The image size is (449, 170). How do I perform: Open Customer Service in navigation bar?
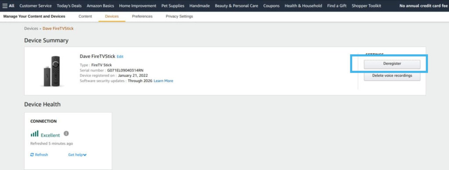(x=36, y=6)
